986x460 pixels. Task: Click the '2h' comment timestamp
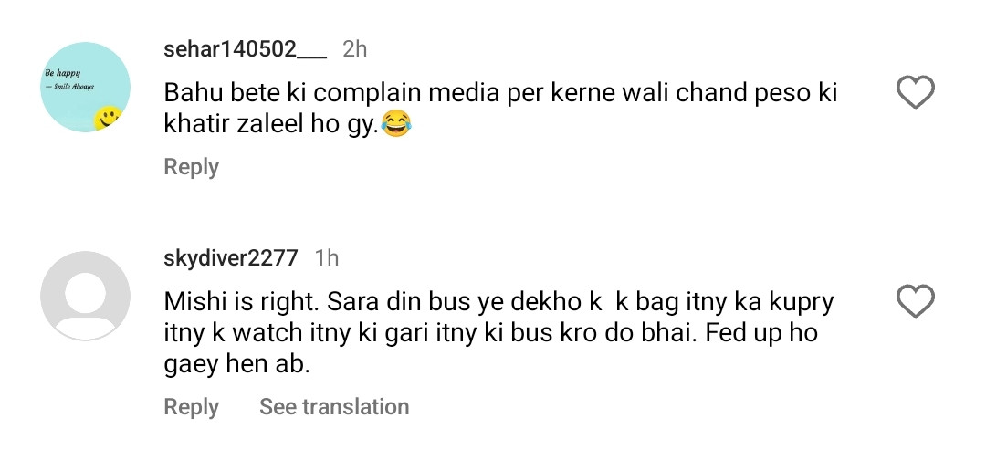354,49
